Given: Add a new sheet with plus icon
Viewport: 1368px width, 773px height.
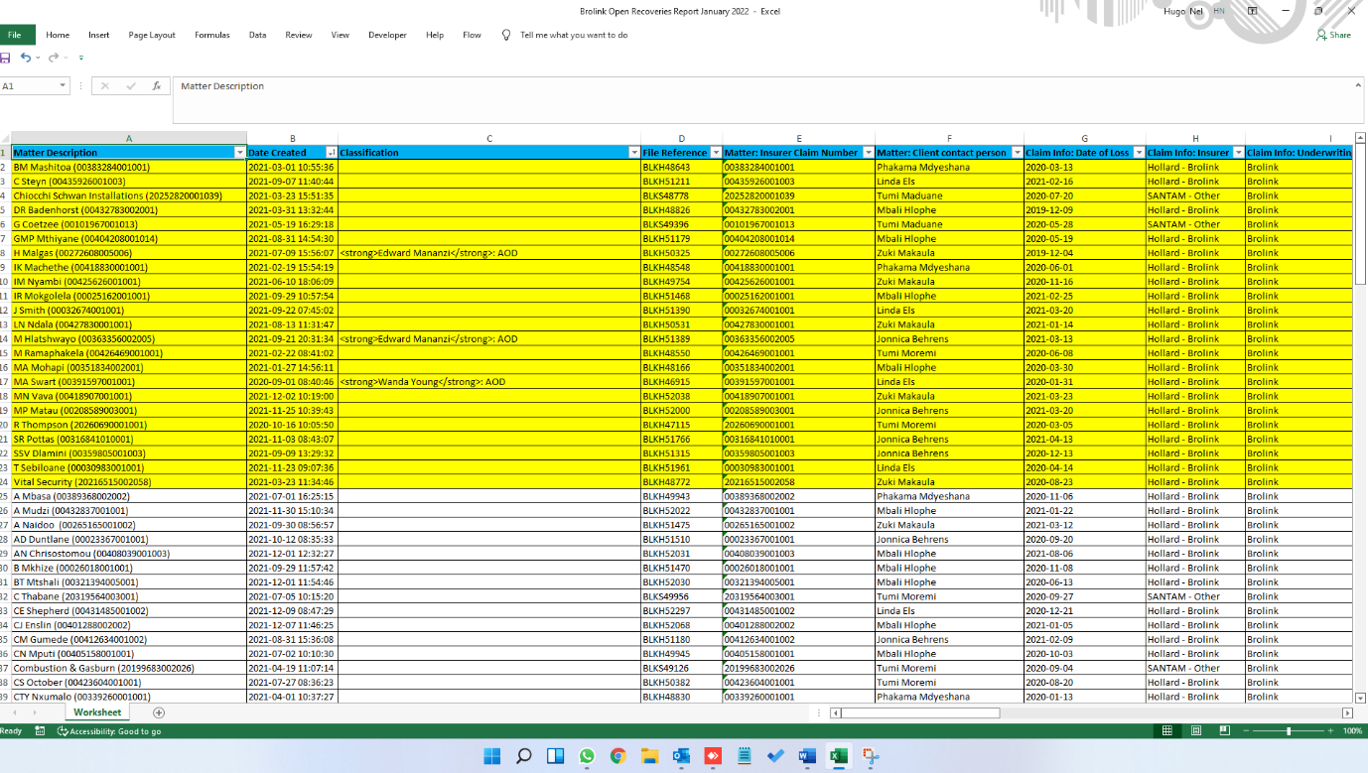Looking at the screenshot, I should tap(159, 712).
